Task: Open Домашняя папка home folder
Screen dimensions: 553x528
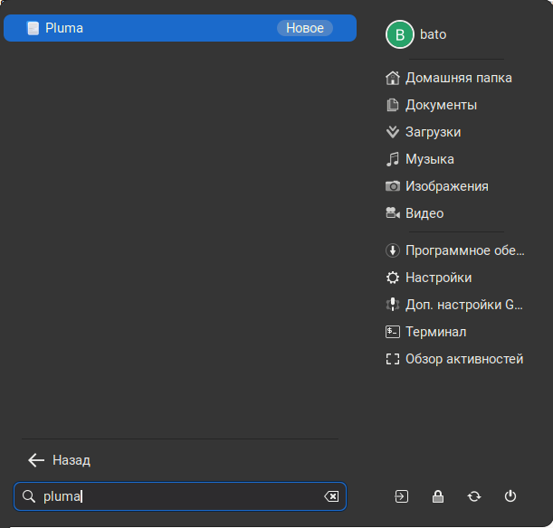Action: coord(458,78)
